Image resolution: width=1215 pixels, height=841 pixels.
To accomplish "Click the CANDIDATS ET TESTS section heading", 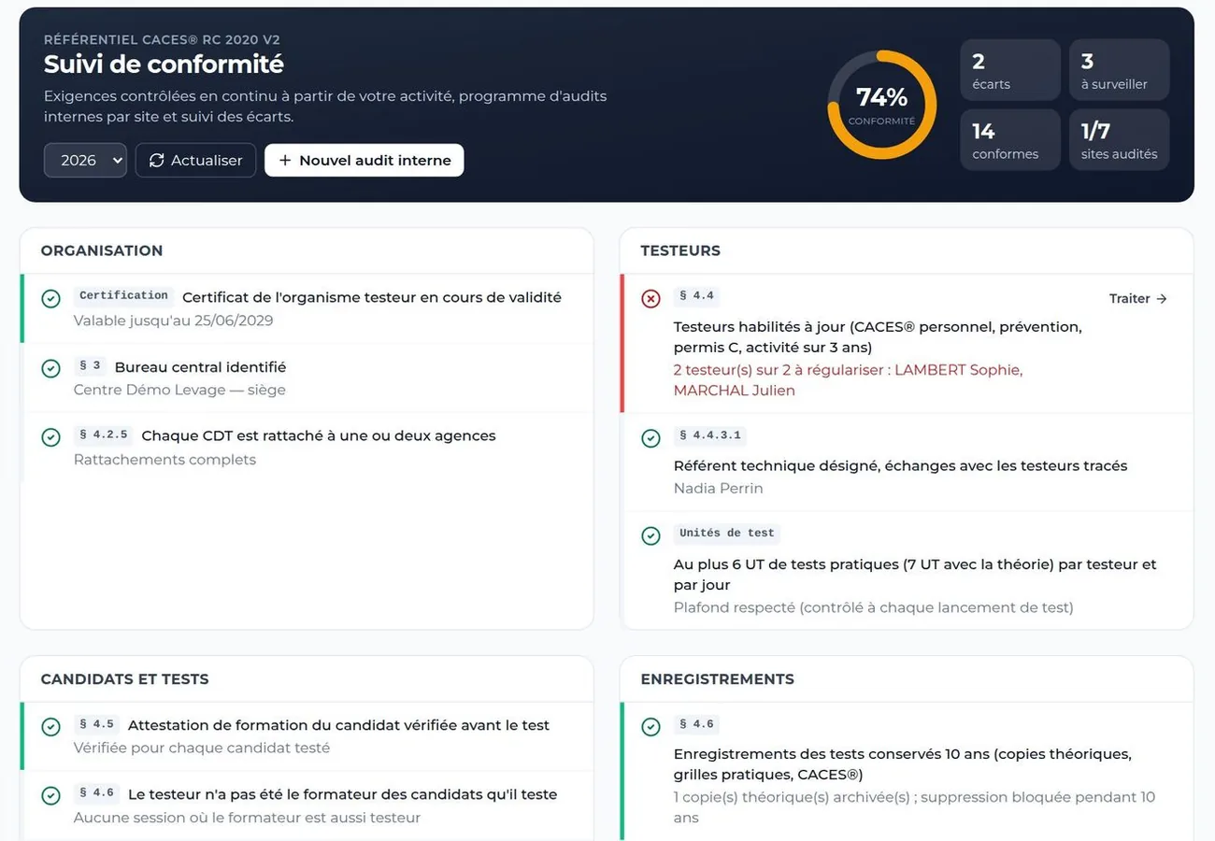I will click(125, 679).
